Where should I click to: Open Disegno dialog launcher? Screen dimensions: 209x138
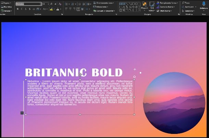179,14
